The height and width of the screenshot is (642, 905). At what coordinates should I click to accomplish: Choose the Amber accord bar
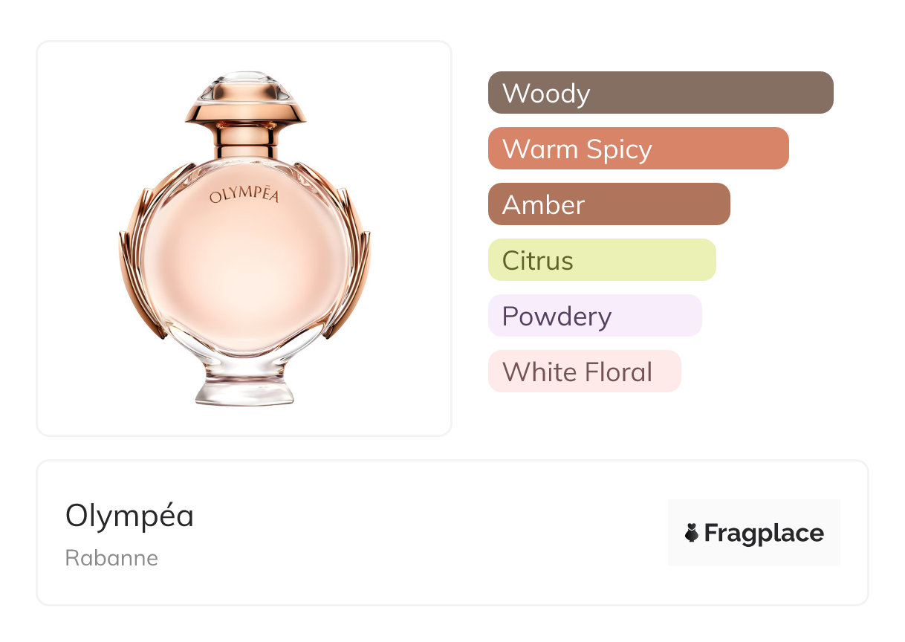(609, 204)
